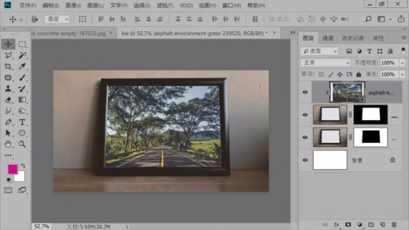The width and height of the screenshot is (409, 230).
Task: Create a new adjustment layer
Action: (x=360, y=225)
